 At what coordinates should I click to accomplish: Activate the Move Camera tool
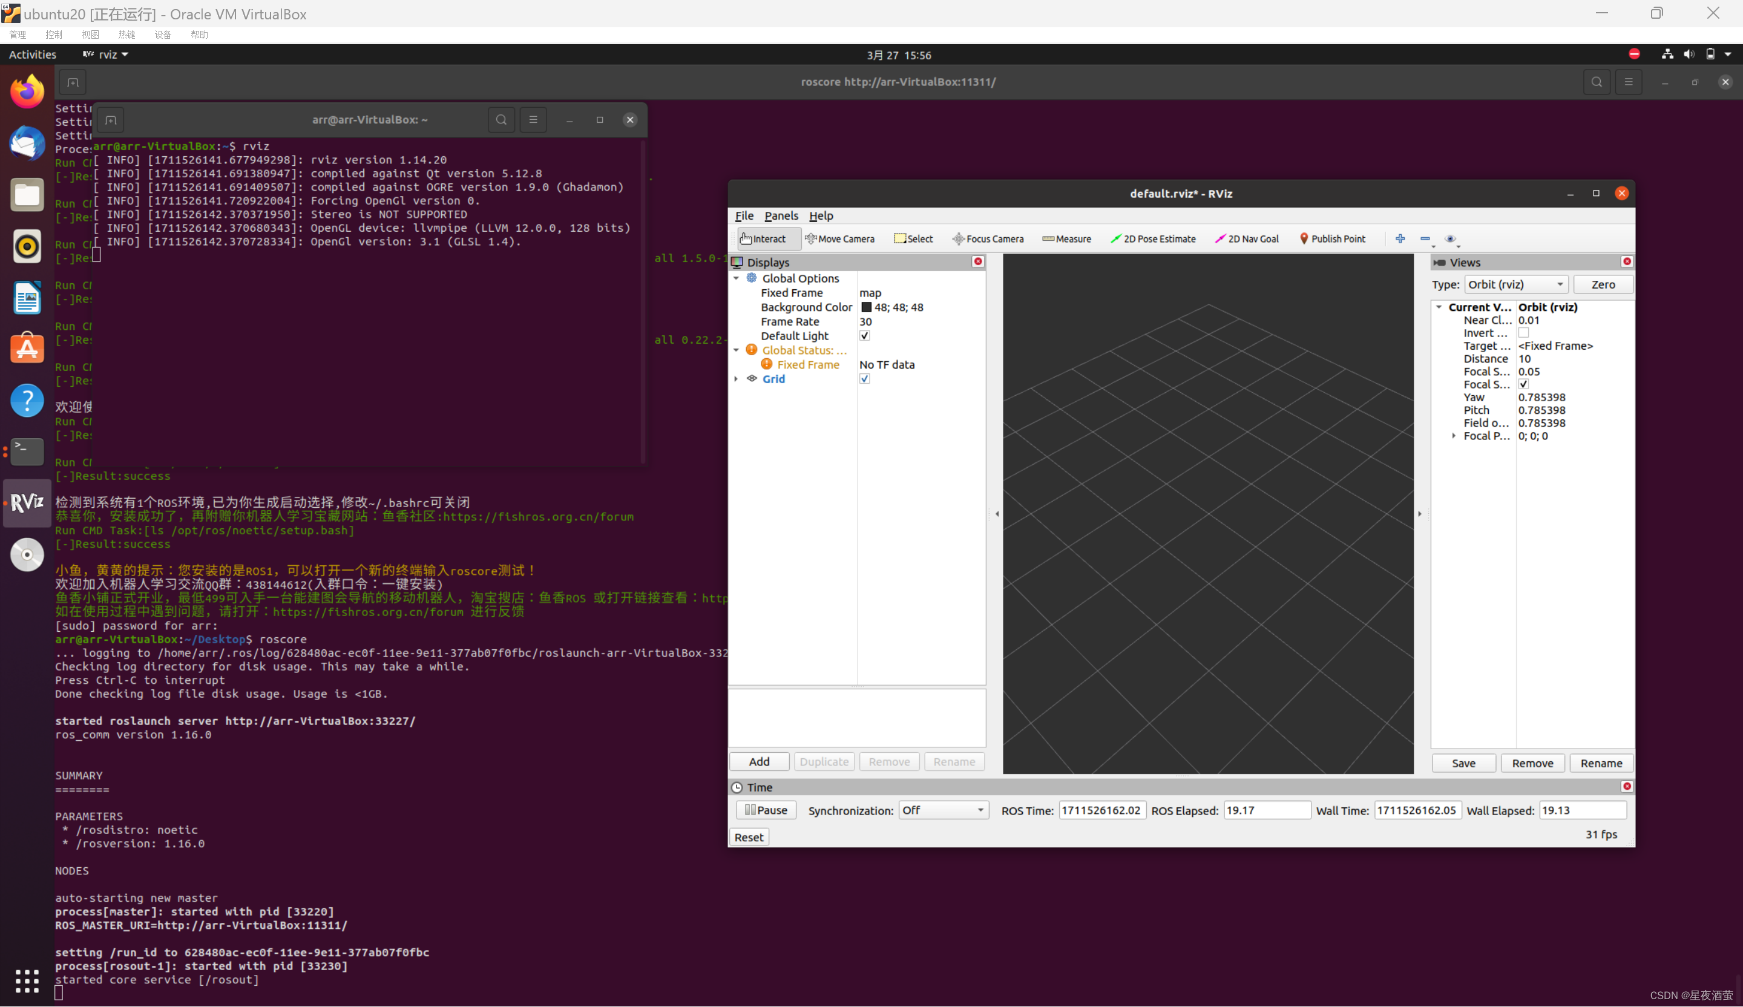point(841,238)
